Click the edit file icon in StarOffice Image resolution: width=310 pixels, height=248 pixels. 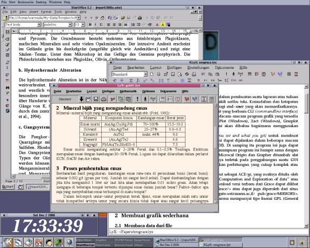(x=116, y=18)
